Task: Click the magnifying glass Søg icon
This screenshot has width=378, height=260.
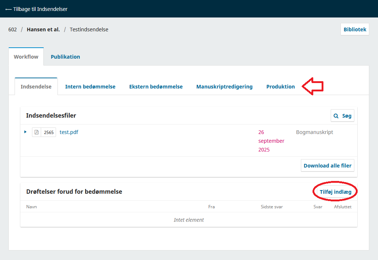Action: (337, 116)
